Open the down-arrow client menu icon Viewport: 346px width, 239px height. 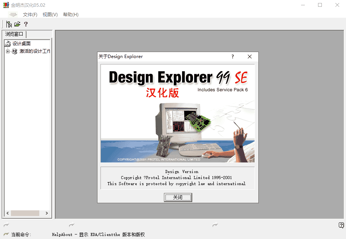[13, 15]
